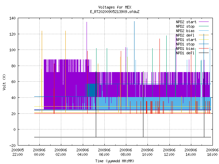
Task: Select the 'NPD2 bias' legend label
Action: tap(185, 31)
